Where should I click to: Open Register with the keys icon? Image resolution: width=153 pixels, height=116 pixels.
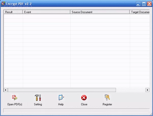point(107,97)
